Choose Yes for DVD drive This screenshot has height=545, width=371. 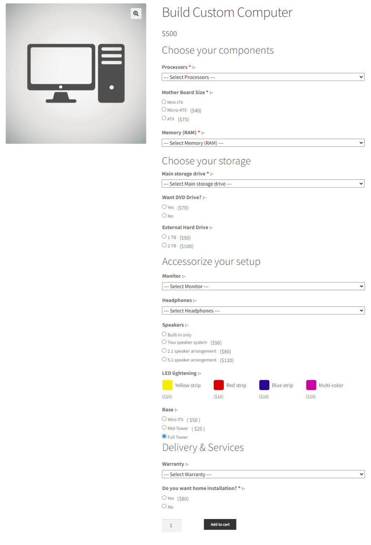(164, 206)
